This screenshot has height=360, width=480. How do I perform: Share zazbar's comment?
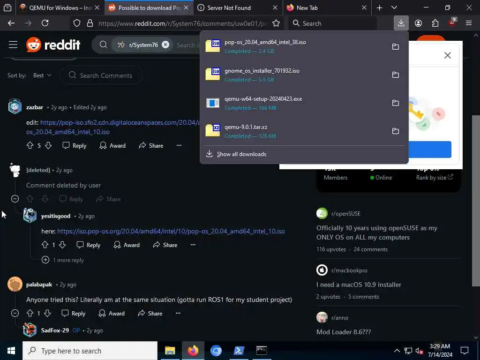tap(151, 145)
